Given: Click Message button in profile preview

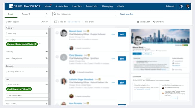Looking at the screenshot, I should tap(147, 54).
